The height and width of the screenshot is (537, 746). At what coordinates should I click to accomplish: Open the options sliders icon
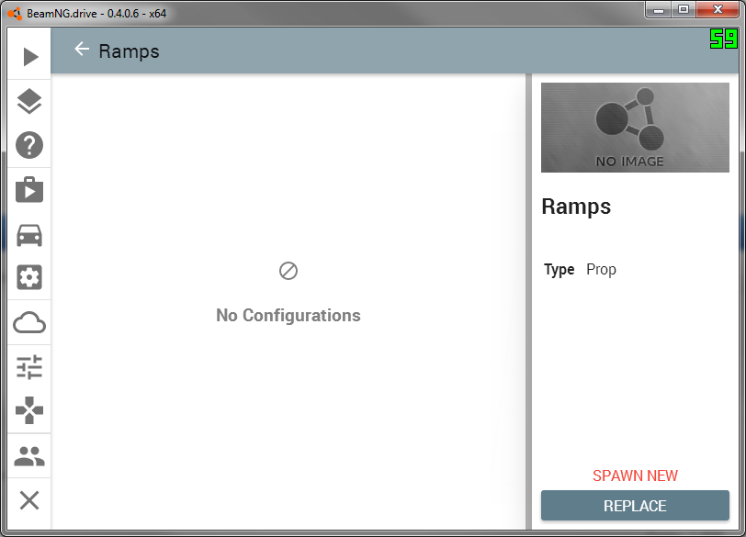(x=29, y=367)
